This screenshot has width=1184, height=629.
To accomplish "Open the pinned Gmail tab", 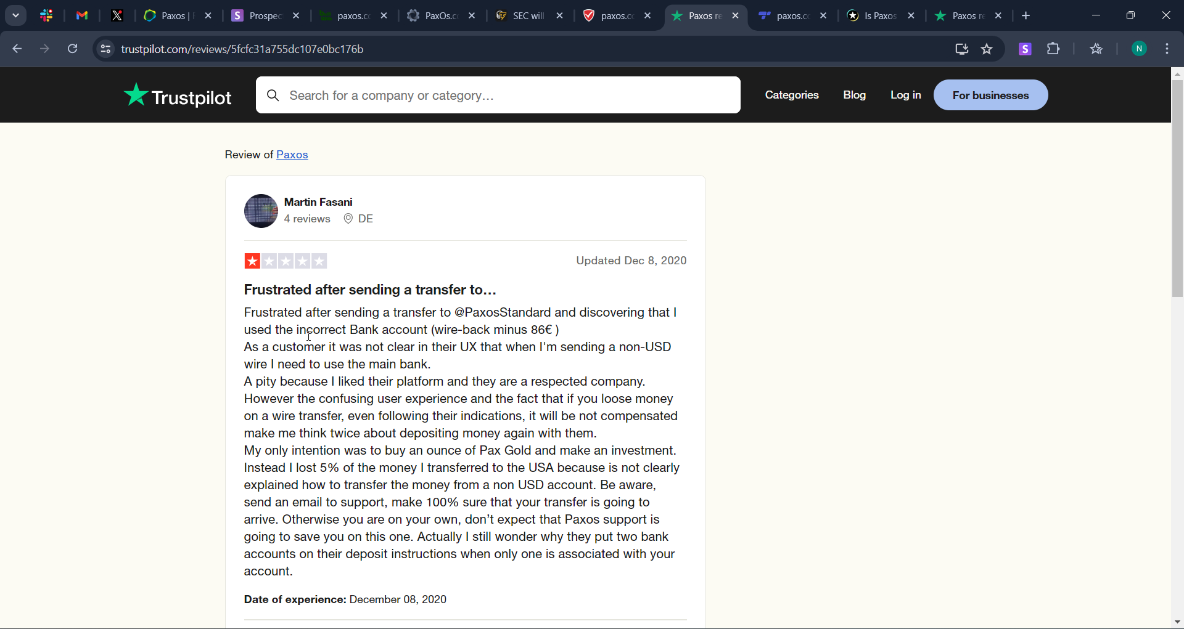I will pyautogui.click(x=82, y=15).
